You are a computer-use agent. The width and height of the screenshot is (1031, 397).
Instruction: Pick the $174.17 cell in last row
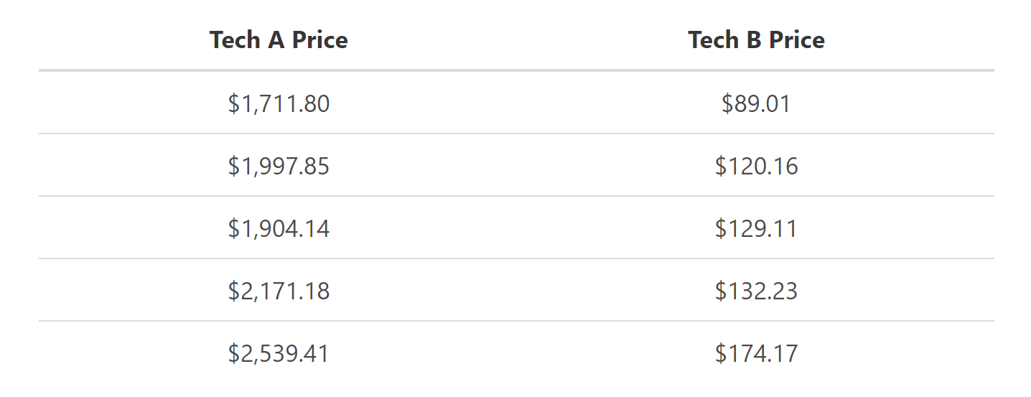point(756,354)
